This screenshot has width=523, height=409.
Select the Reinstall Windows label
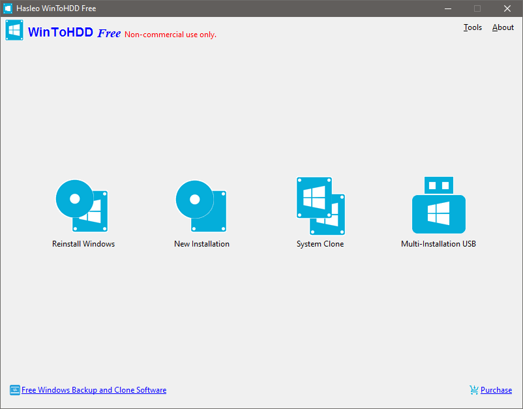pyautogui.click(x=83, y=244)
